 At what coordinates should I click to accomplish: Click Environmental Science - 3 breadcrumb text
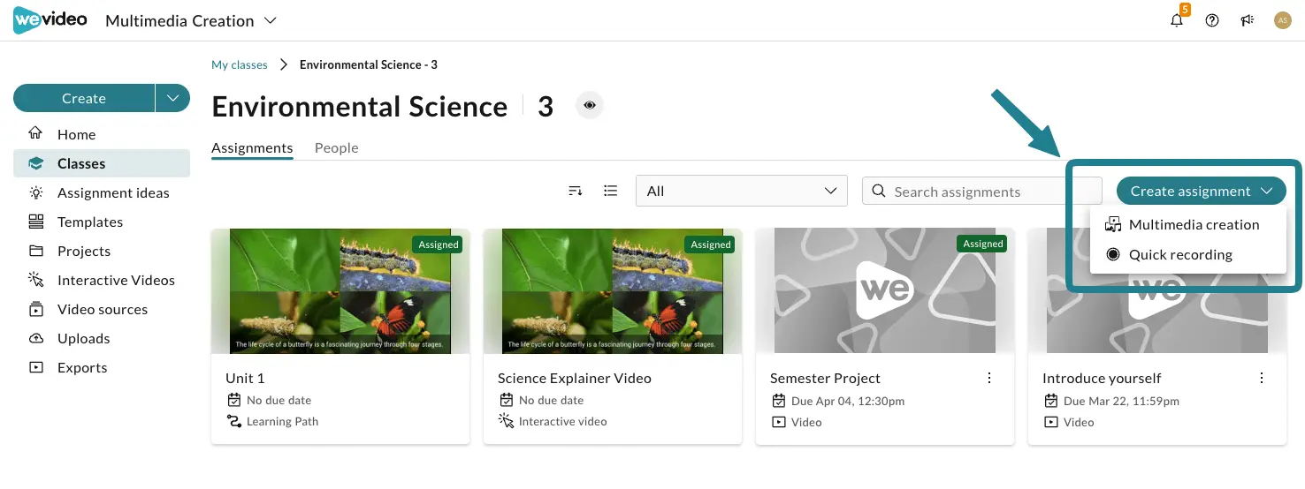[x=369, y=64]
